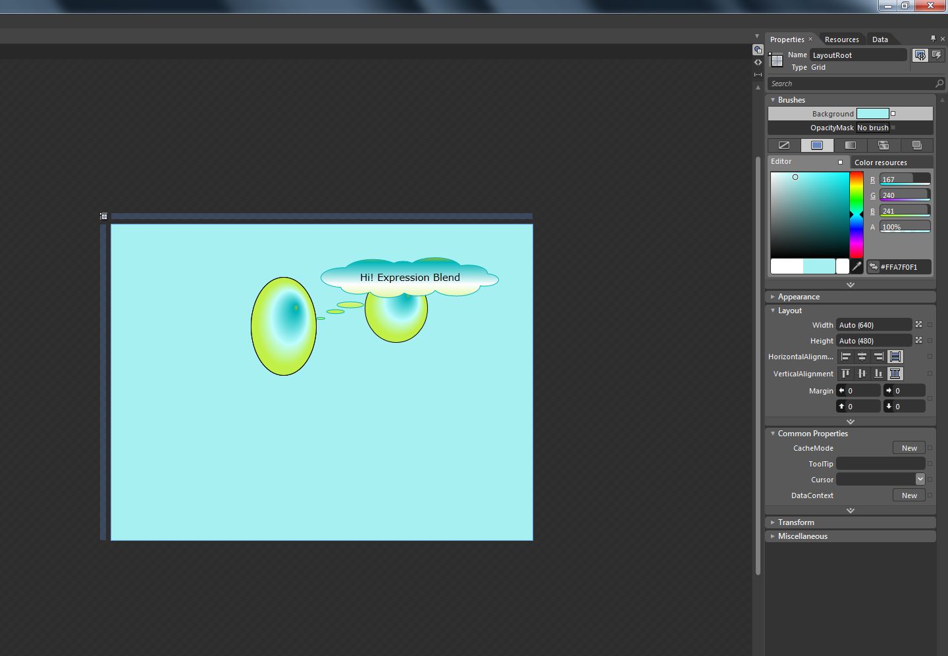Show advanced Common Properties chevron
This screenshot has height=656, width=948.
[x=851, y=511]
